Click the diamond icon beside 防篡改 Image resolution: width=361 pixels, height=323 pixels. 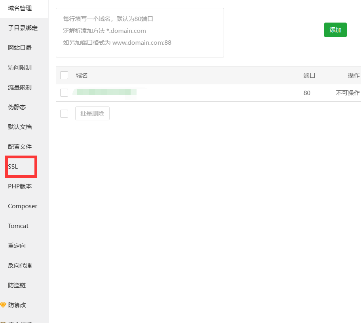pos(3,305)
